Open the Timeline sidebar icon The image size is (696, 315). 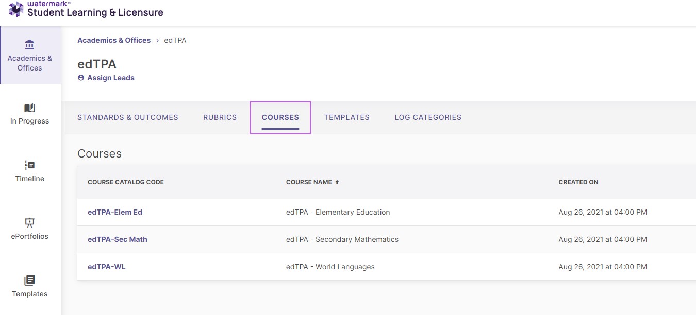coord(29,165)
